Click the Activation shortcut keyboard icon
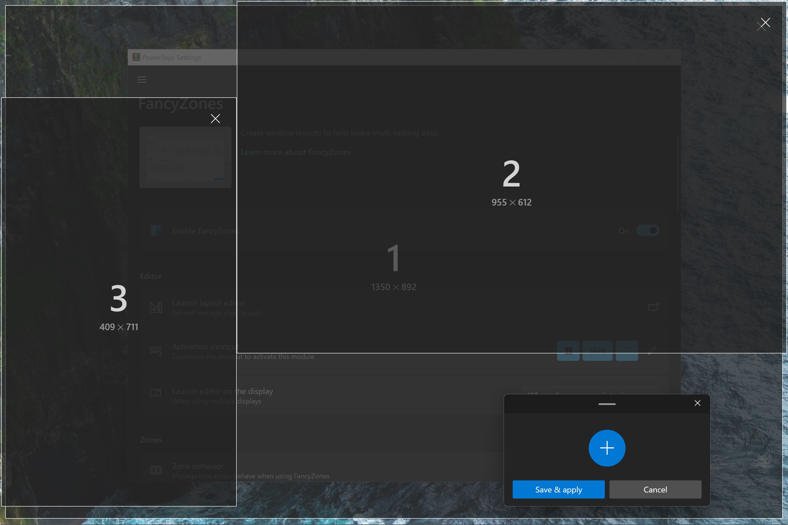The image size is (788, 525). (156, 351)
